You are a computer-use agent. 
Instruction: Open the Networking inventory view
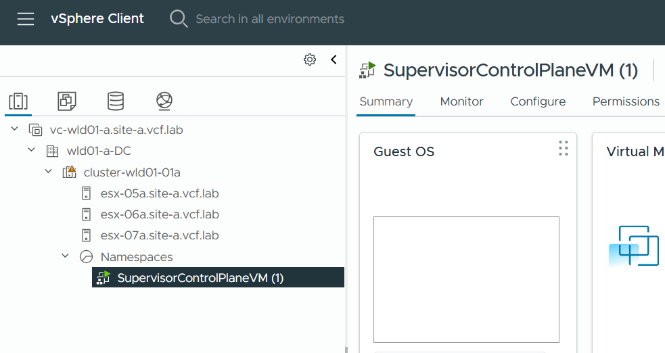click(164, 101)
